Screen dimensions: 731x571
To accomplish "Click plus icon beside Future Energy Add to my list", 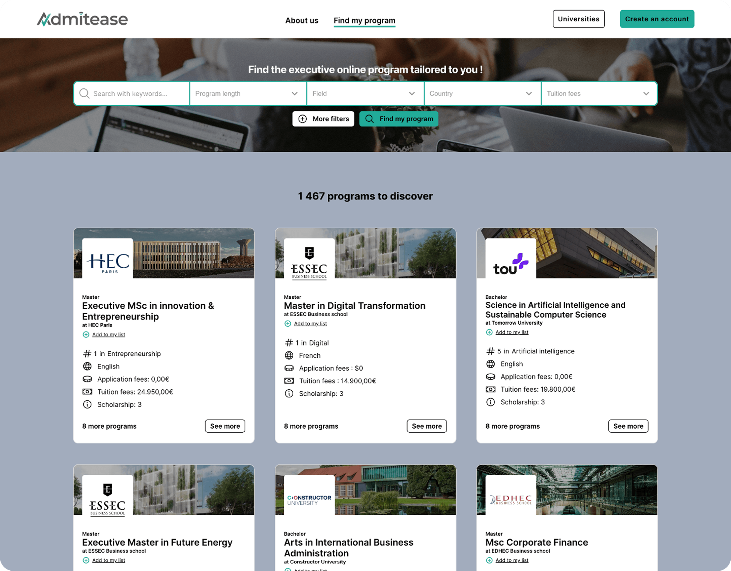I will [x=86, y=560].
